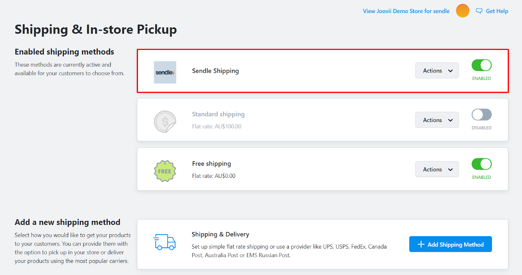
Task: Click Flat rate: AU$0.00 text
Action: pos(214,176)
